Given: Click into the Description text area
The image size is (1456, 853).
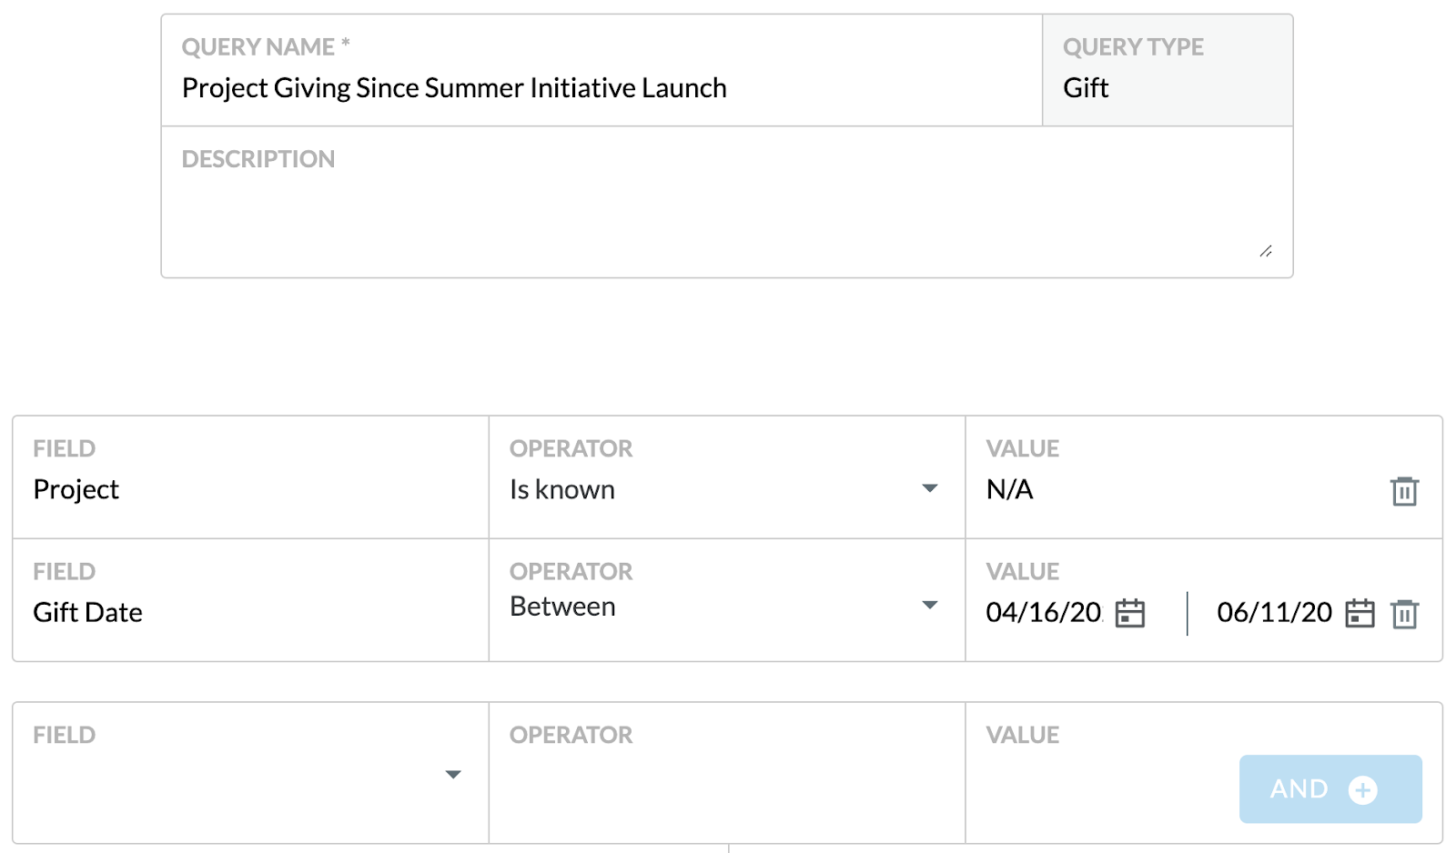Looking at the screenshot, I should click(x=727, y=202).
